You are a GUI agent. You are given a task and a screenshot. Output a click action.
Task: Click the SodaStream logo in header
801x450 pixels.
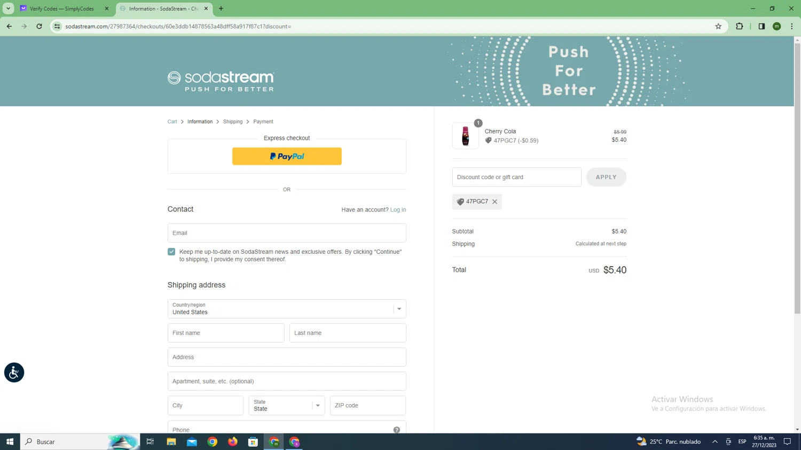pyautogui.click(x=221, y=81)
